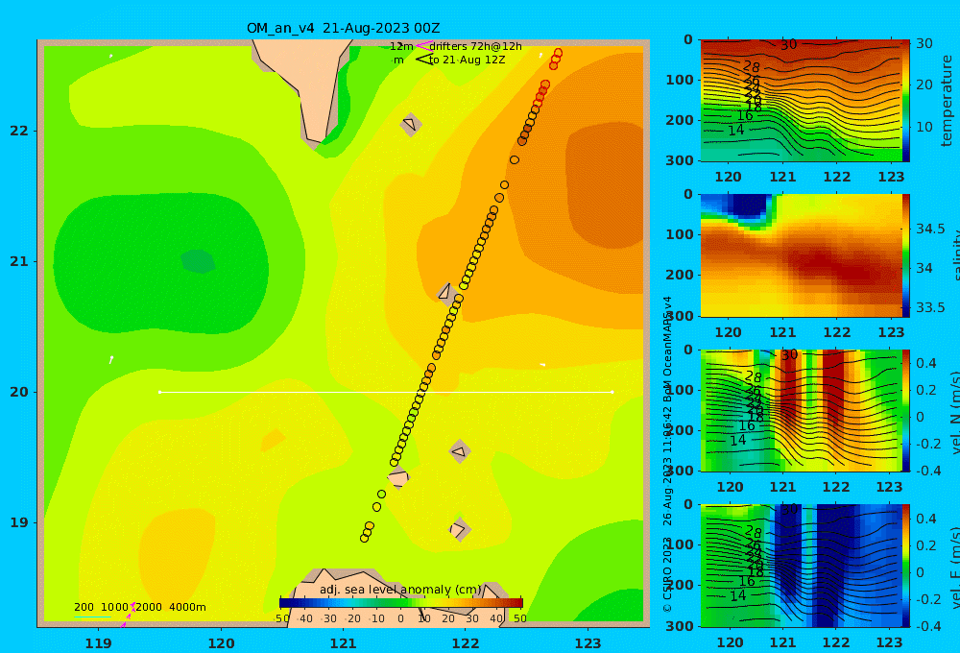Click longitude label 121 on main map
This screenshot has width=960, height=653.
(x=344, y=643)
